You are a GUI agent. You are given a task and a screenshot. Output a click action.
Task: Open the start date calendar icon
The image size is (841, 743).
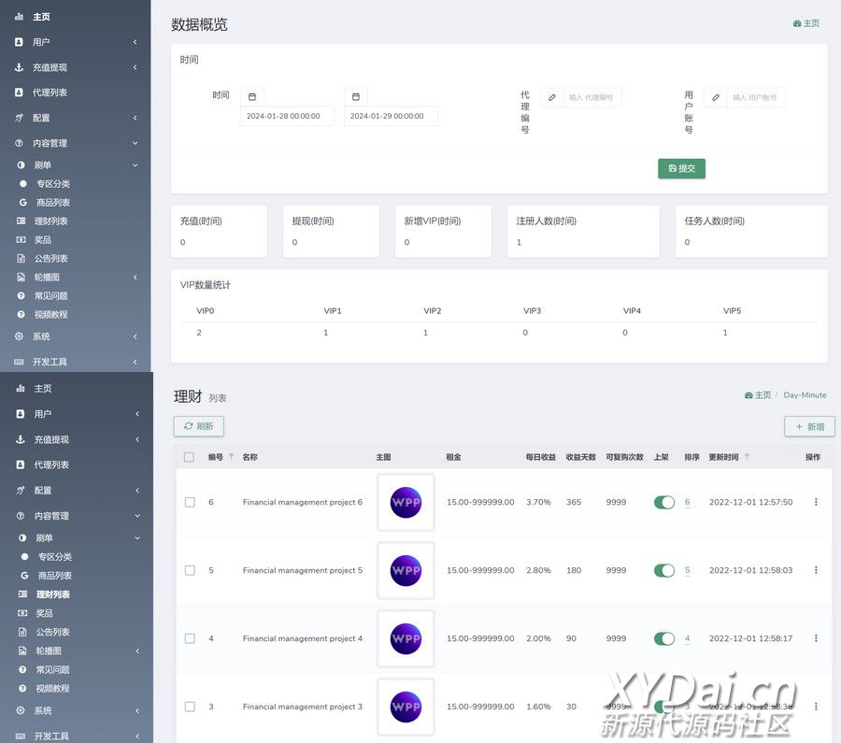pyautogui.click(x=252, y=96)
